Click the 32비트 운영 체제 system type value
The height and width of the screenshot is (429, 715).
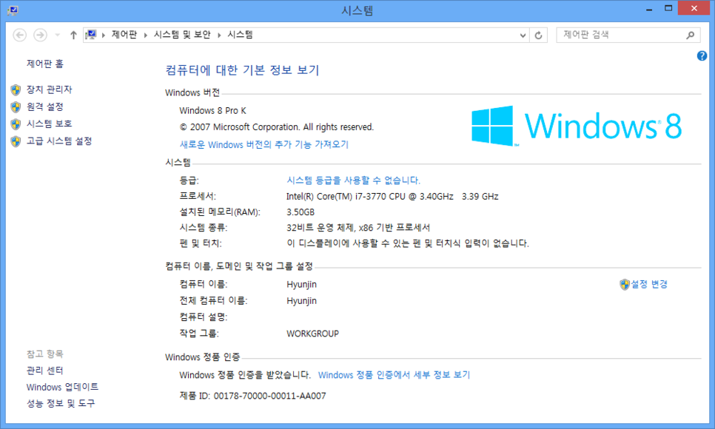click(x=358, y=228)
